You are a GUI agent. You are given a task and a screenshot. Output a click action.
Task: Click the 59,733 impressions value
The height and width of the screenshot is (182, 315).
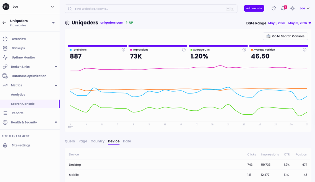click(265, 165)
